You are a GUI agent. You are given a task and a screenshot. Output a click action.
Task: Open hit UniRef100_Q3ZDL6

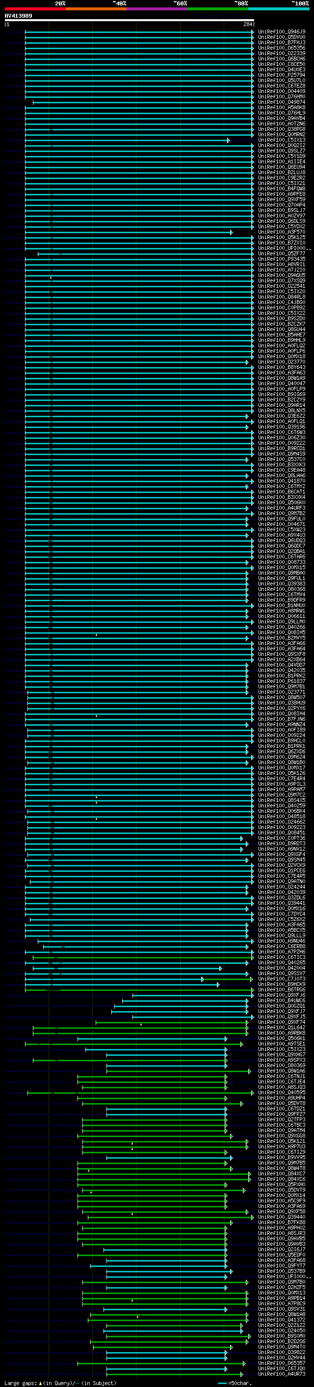(282, 897)
